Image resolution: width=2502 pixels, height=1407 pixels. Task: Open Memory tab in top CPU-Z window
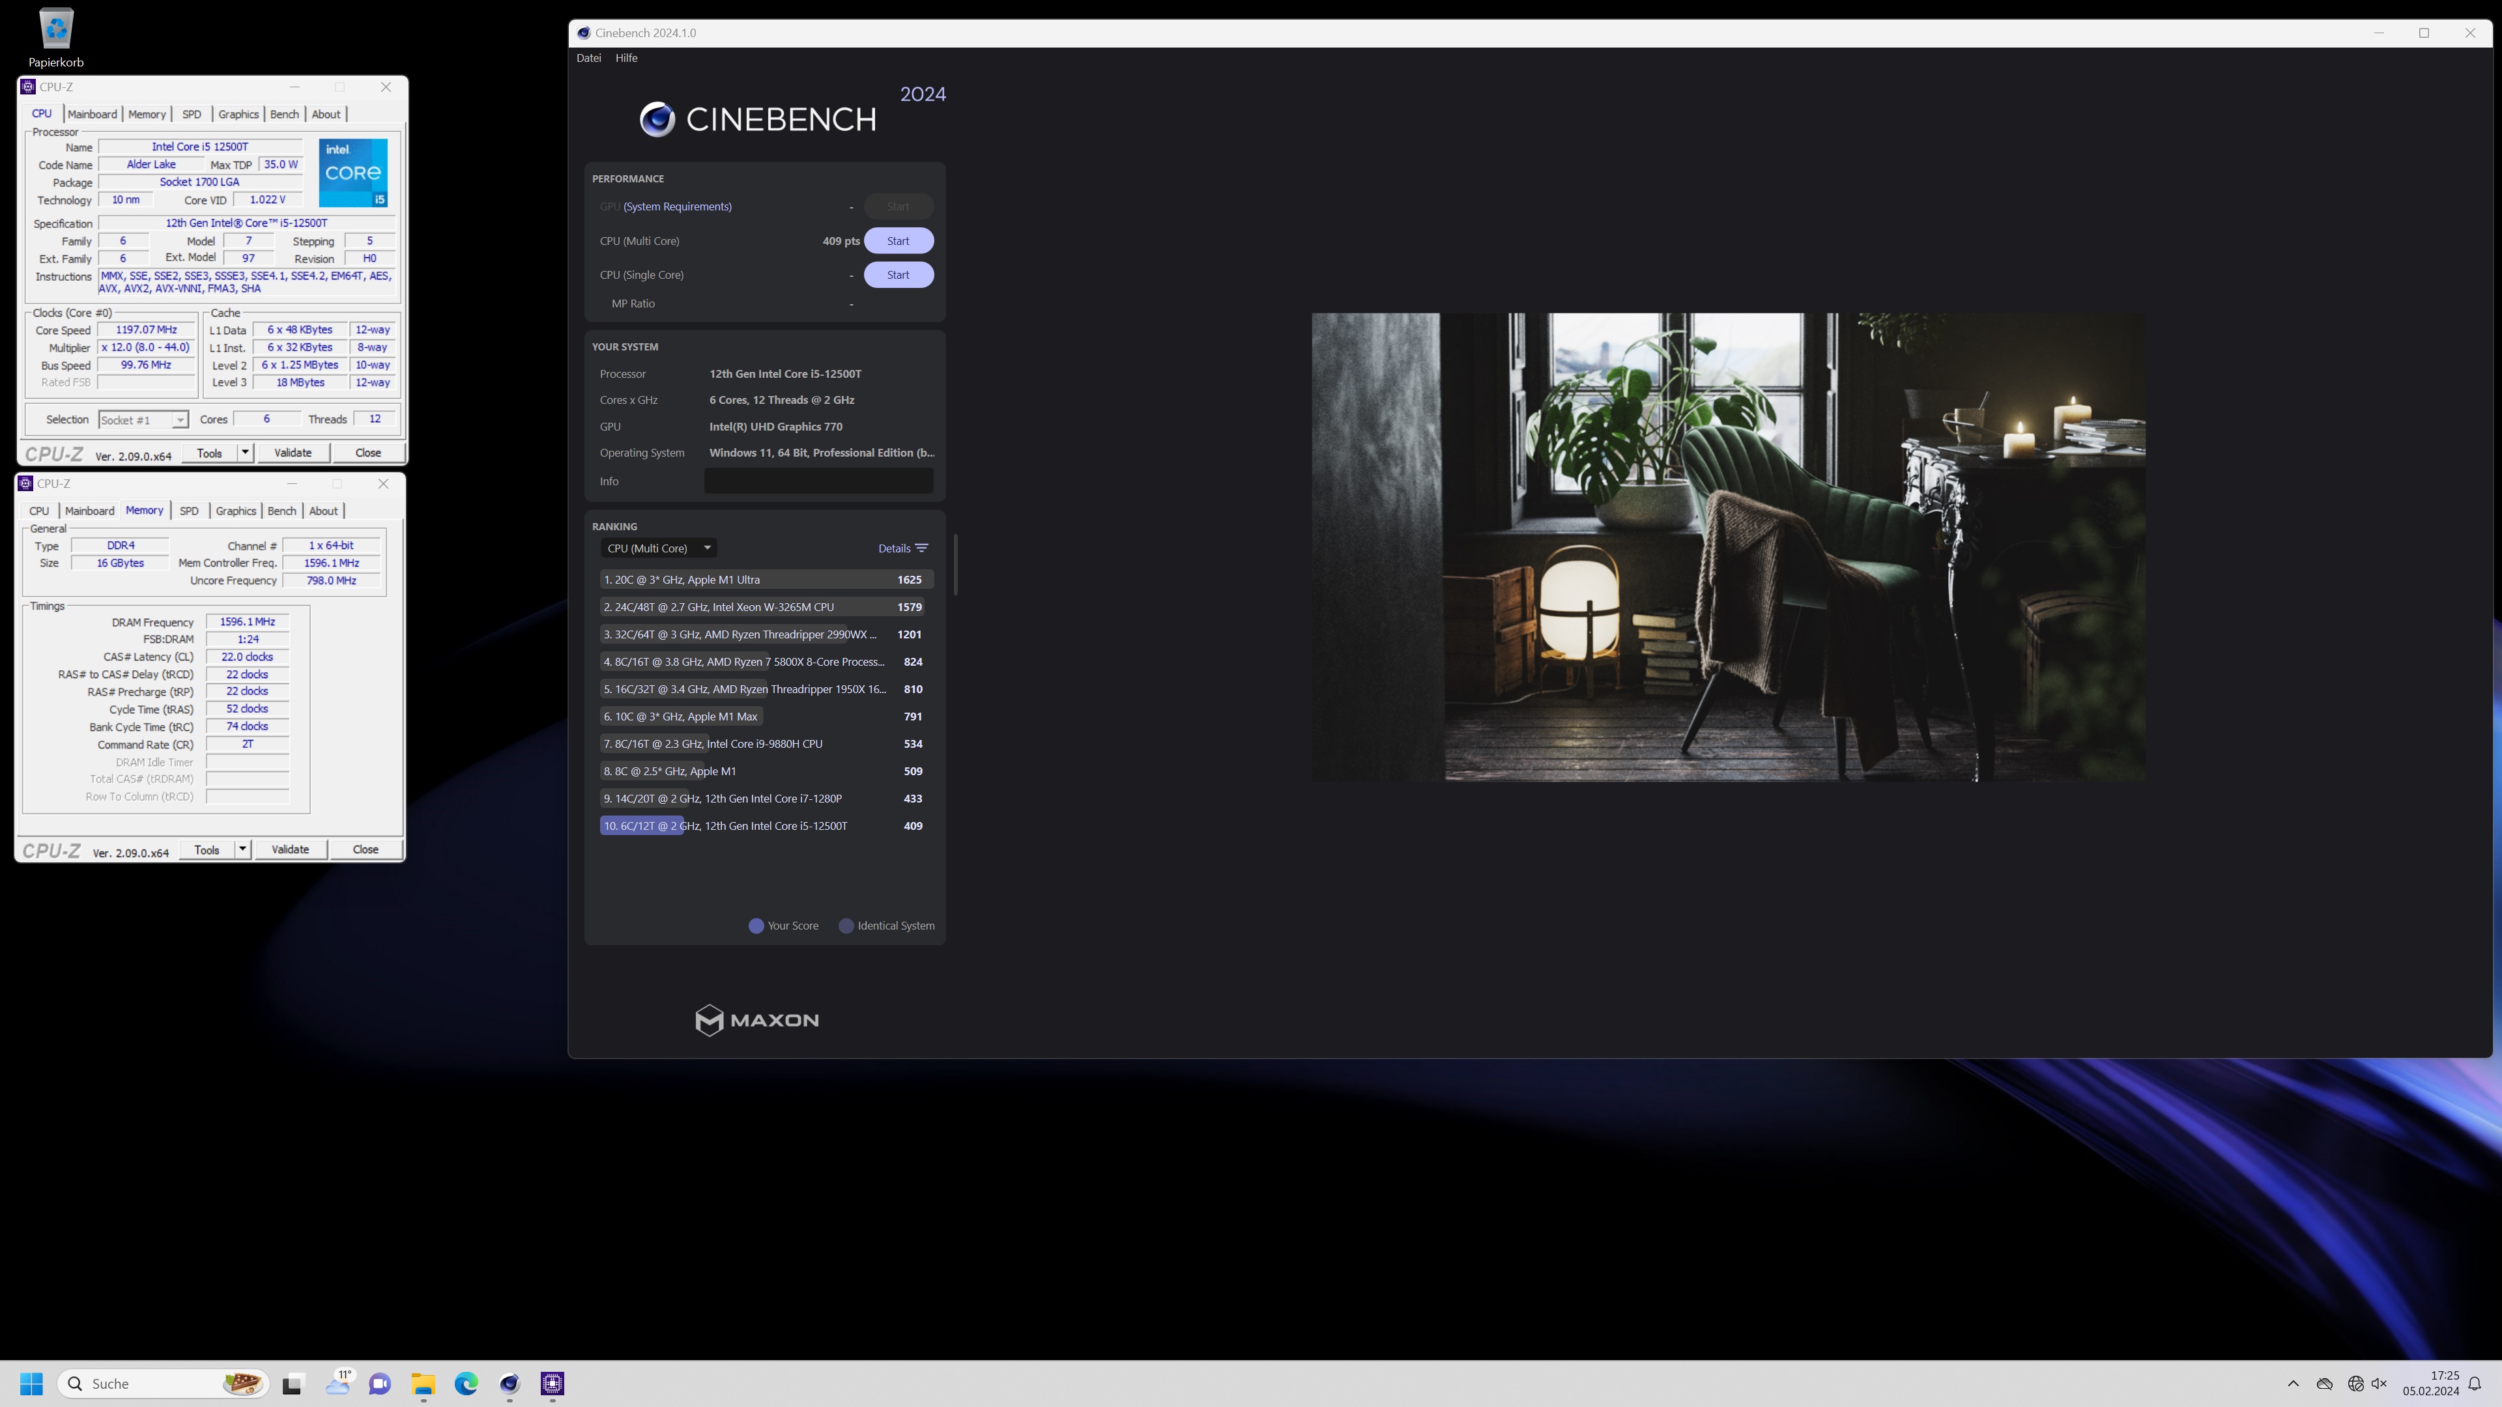[147, 113]
